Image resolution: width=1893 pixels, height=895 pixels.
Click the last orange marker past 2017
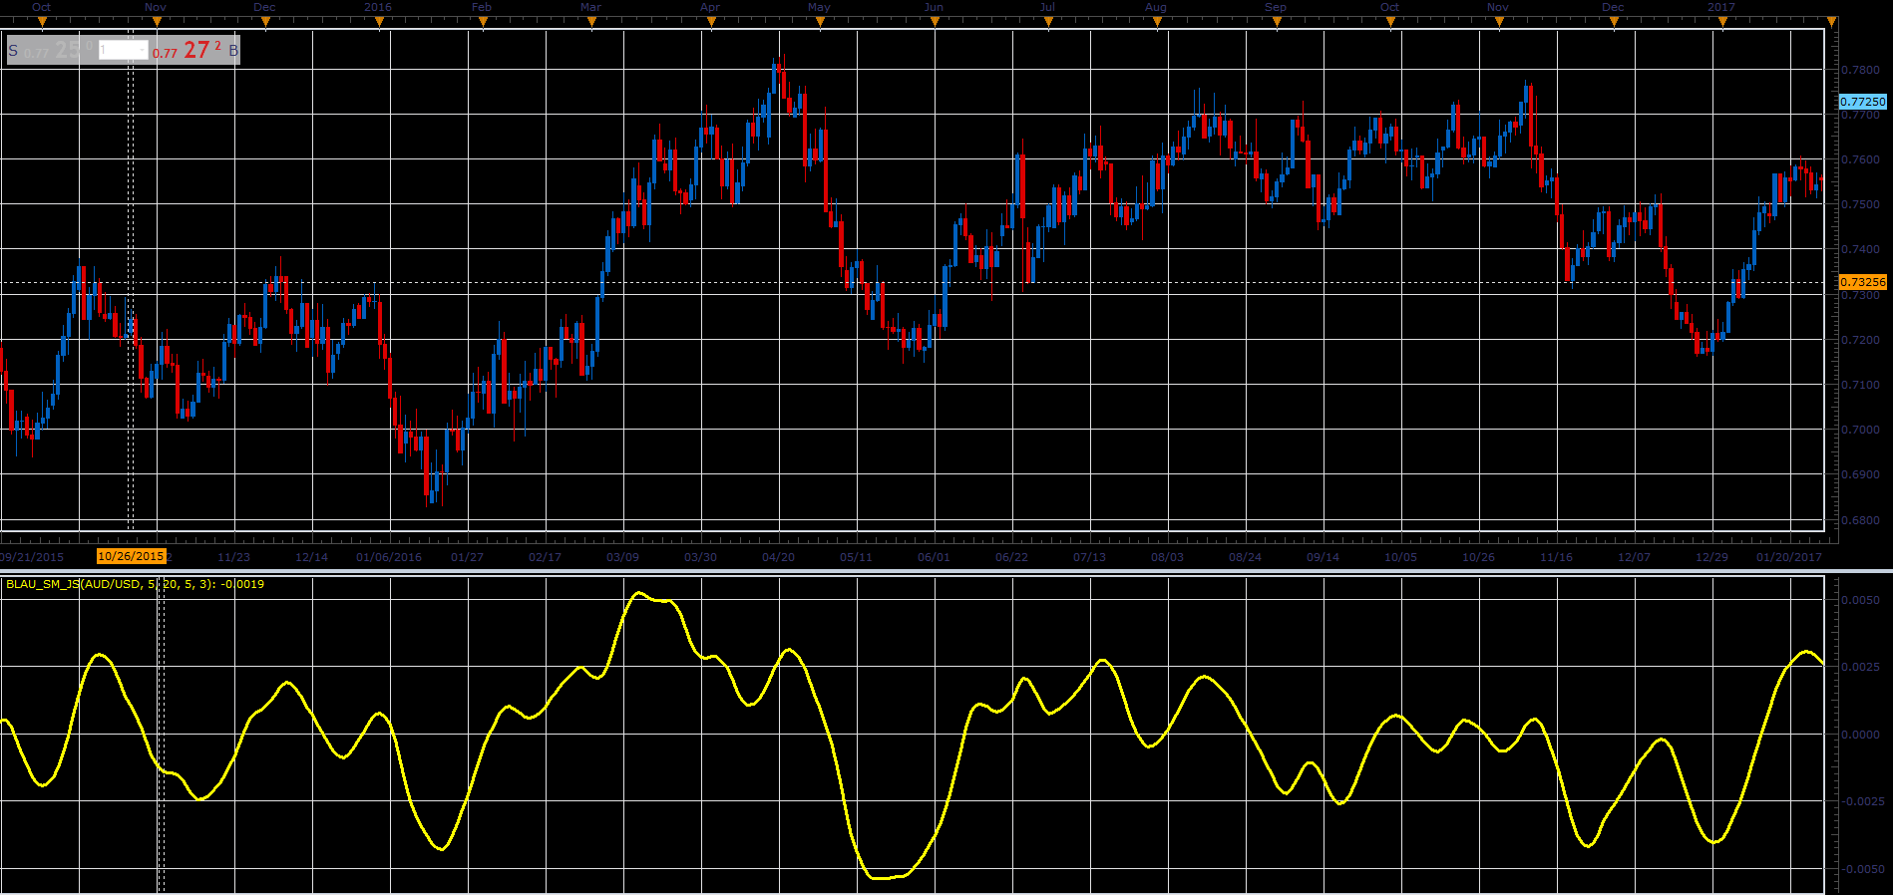pyautogui.click(x=1831, y=22)
